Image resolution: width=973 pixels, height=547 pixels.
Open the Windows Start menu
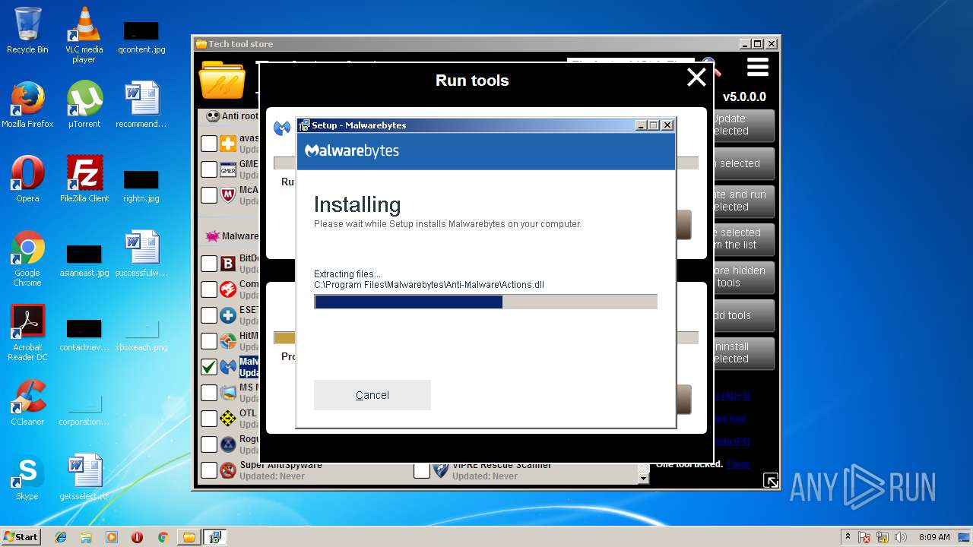coord(21,536)
